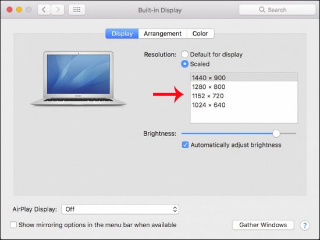Click the Brightness slider knob
Image resolution: width=320 pixels, height=240 pixels.
[x=276, y=134]
